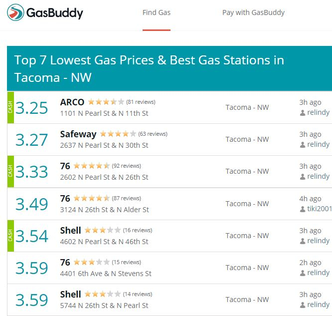Click the (81 reviews) link for ARCO

(141, 102)
